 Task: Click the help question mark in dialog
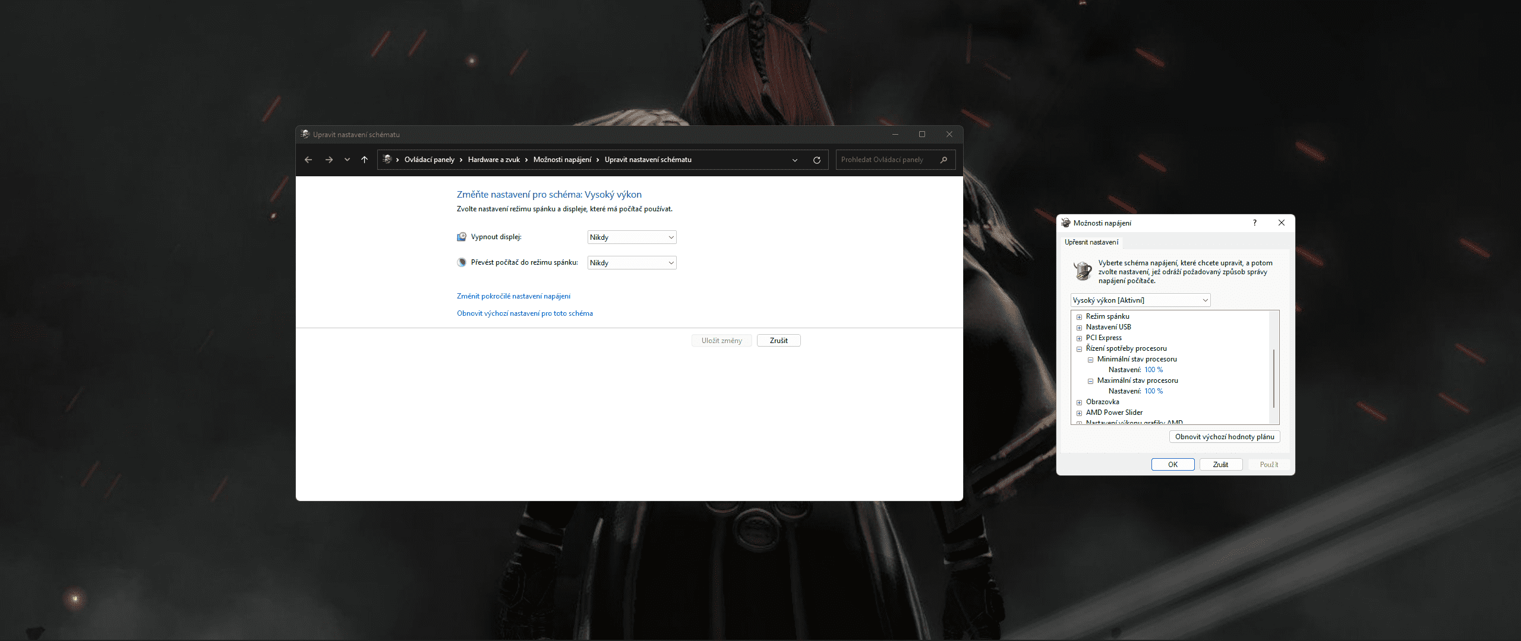coord(1254,223)
